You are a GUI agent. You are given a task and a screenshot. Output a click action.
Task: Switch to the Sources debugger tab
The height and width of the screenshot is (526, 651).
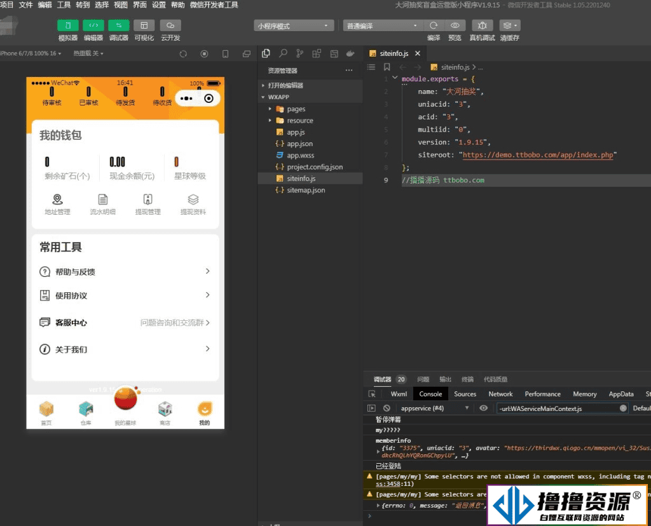coord(465,394)
